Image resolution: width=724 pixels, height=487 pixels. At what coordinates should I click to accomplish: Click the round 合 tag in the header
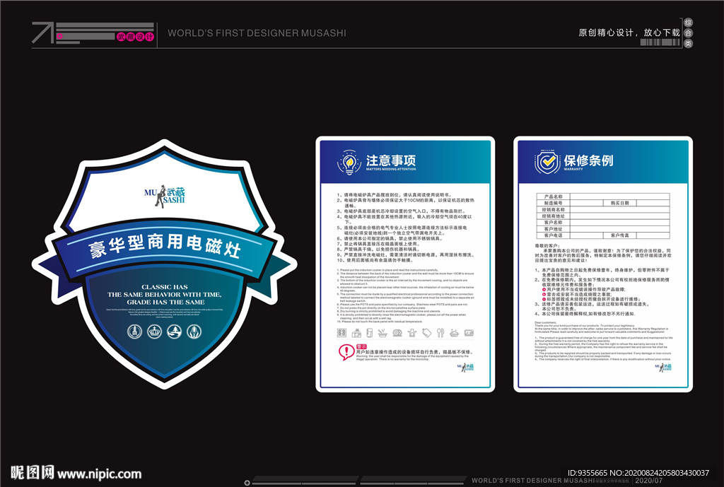[688, 33]
